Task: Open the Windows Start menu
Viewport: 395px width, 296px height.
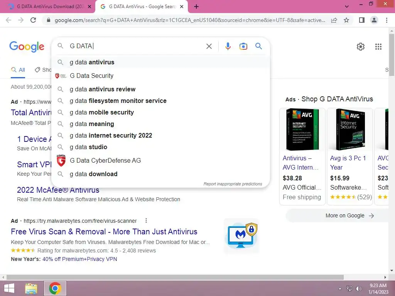Action: click(9, 288)
